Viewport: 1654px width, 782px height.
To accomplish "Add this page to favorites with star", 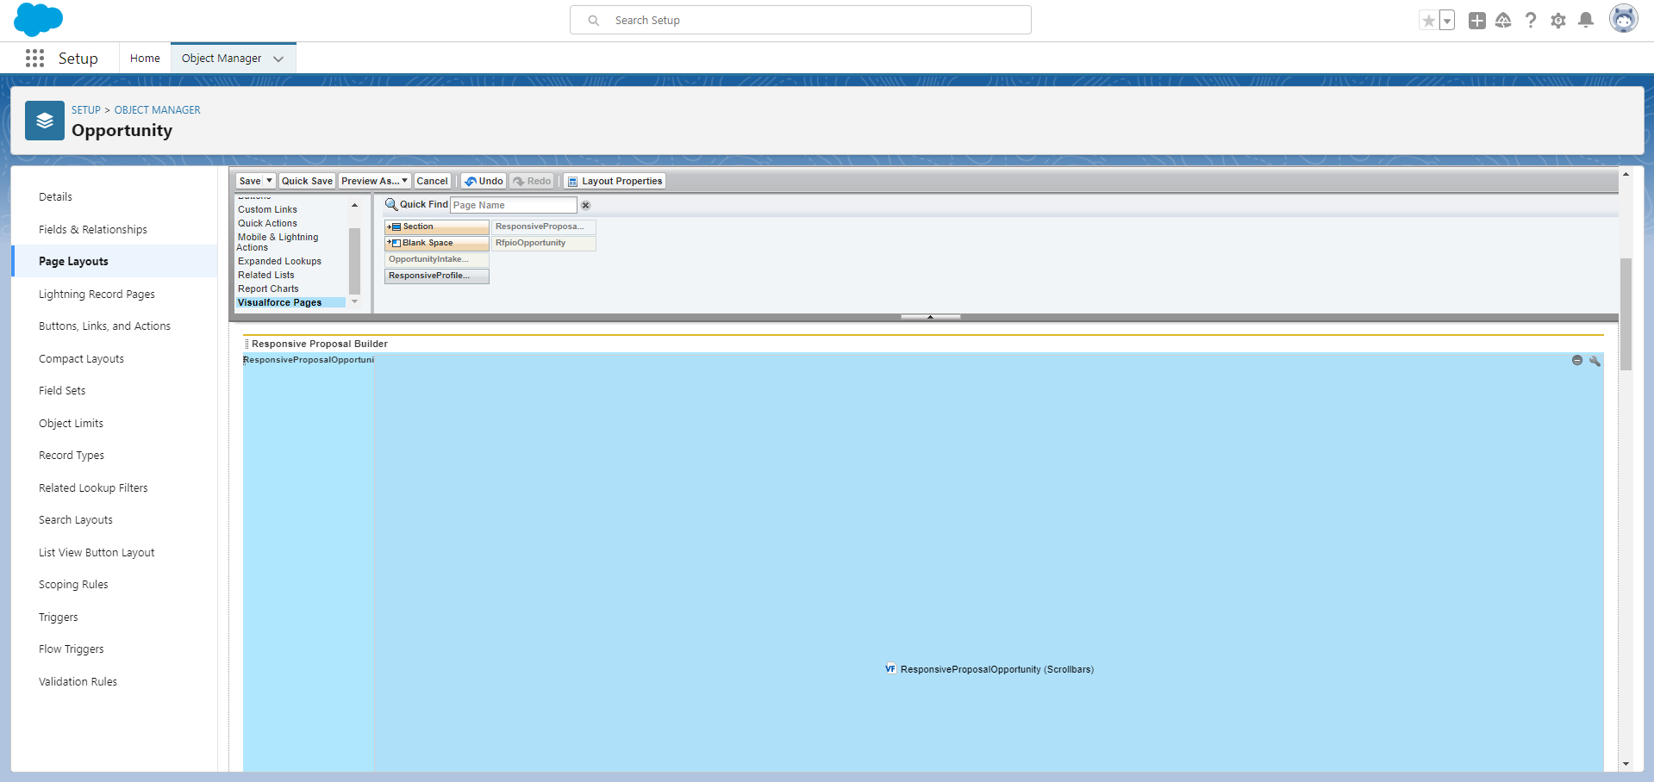I will (x=1428, y=21).
